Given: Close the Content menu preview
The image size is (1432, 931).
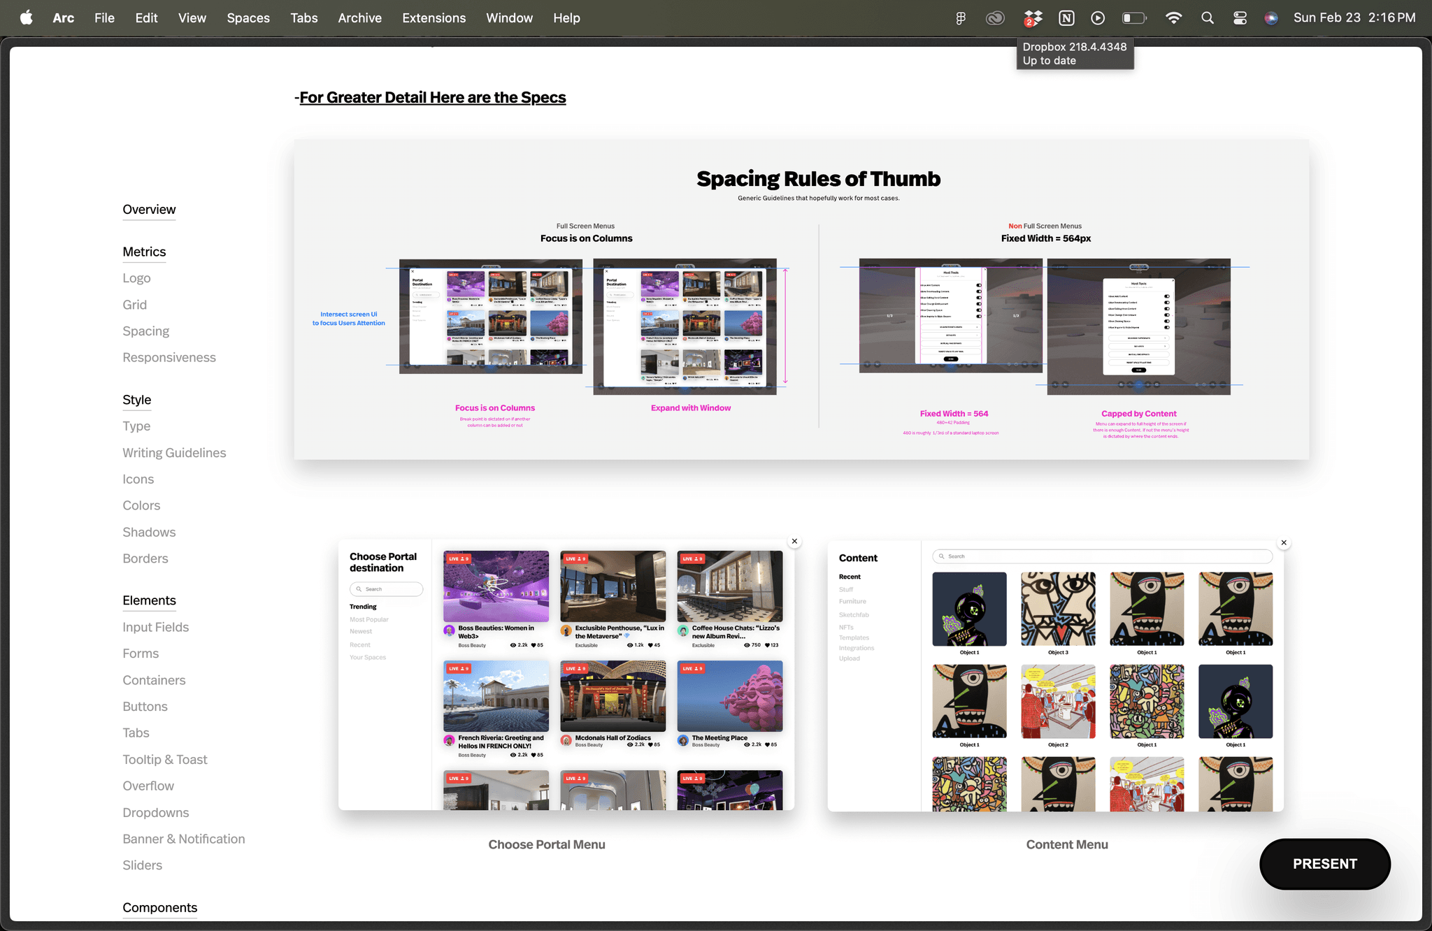Looking at the screenshot, I should [x=1284, y=542].
